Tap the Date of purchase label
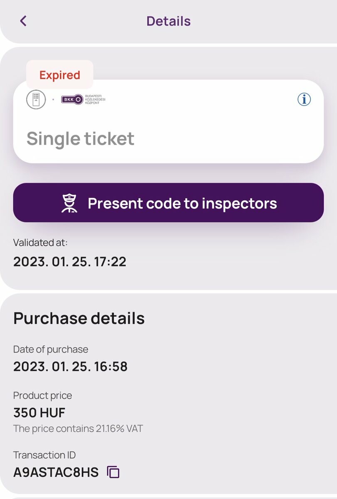This screenshot has width=337, height=499. pos(51,349)
